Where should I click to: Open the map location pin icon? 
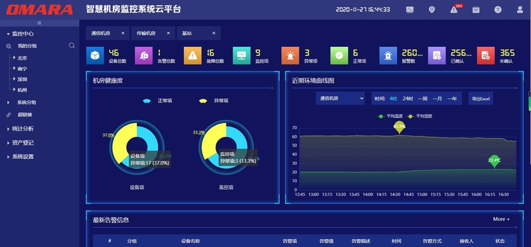point(432,10)
